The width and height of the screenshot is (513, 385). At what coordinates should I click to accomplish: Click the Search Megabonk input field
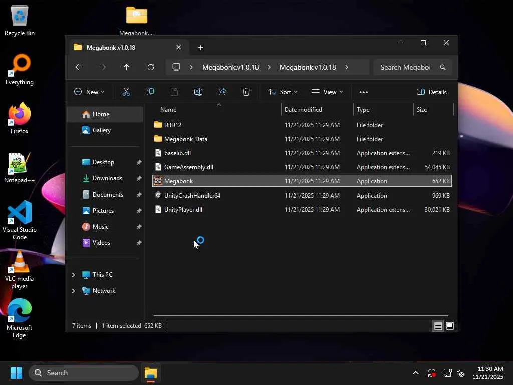tap(405, 67)
